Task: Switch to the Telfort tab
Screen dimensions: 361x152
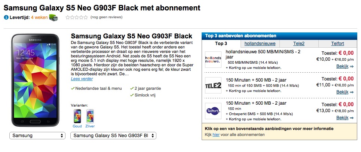Action: 337,44
